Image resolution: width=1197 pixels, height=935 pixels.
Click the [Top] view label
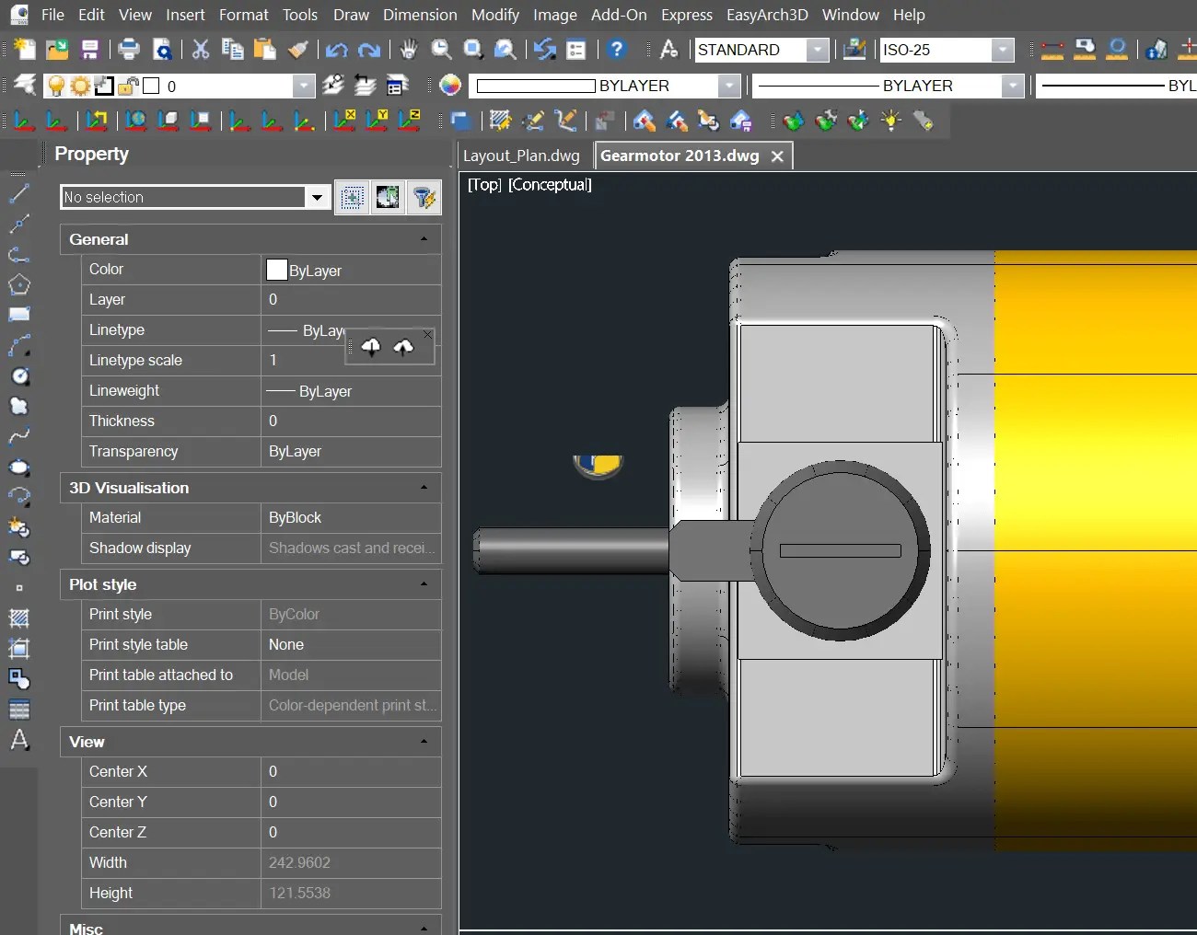tap(484, 185)
